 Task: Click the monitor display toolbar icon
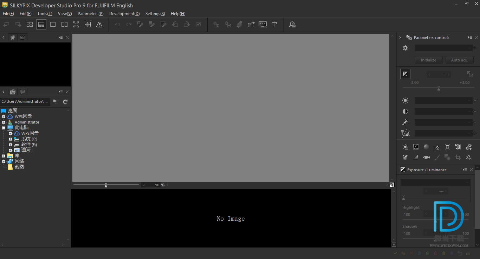click(x=262, y=25)
